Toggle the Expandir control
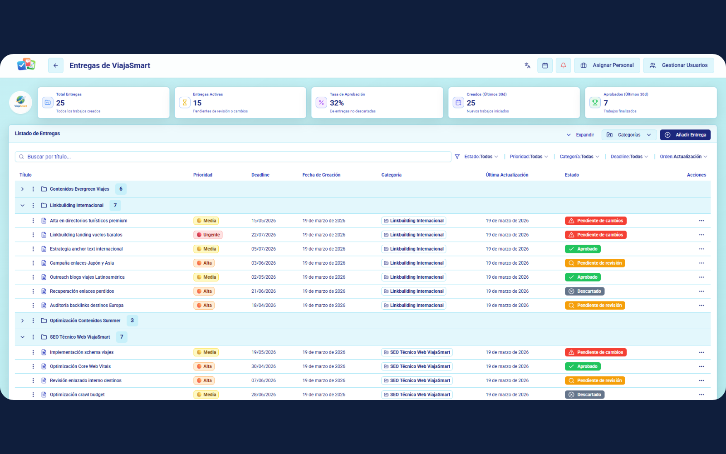 click(580, 135)
